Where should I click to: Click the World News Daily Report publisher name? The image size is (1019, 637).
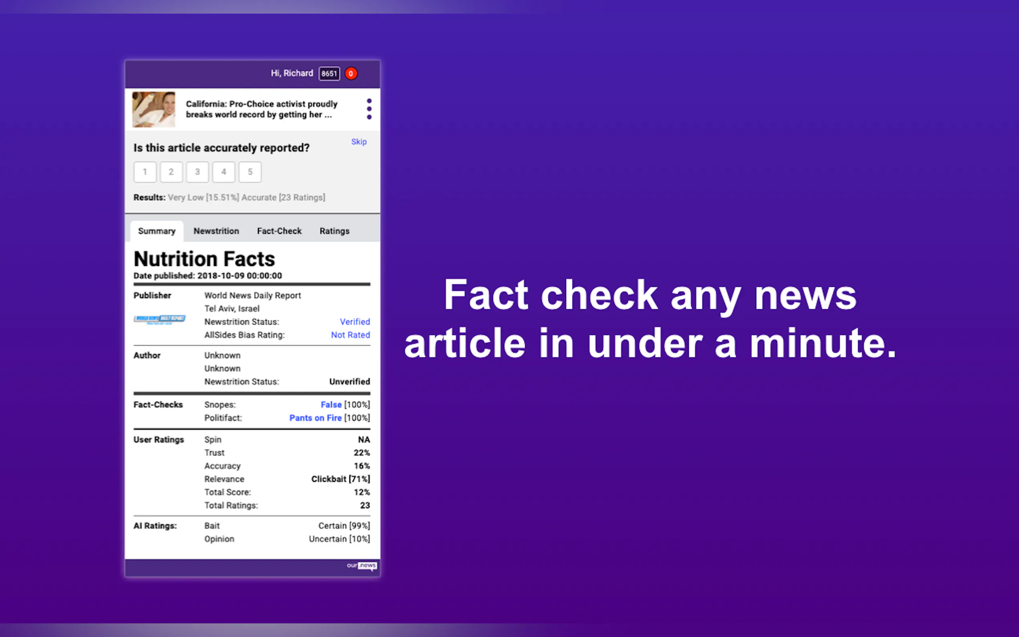253,296
